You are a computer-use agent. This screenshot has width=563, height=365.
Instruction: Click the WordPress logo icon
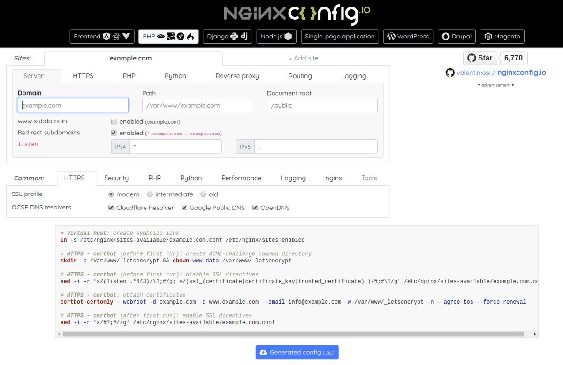pos(392,37)
